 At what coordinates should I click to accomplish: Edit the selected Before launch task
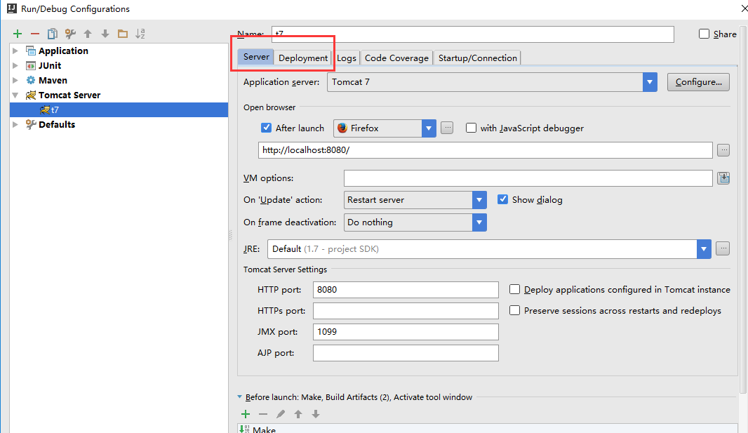coord(281,414)
